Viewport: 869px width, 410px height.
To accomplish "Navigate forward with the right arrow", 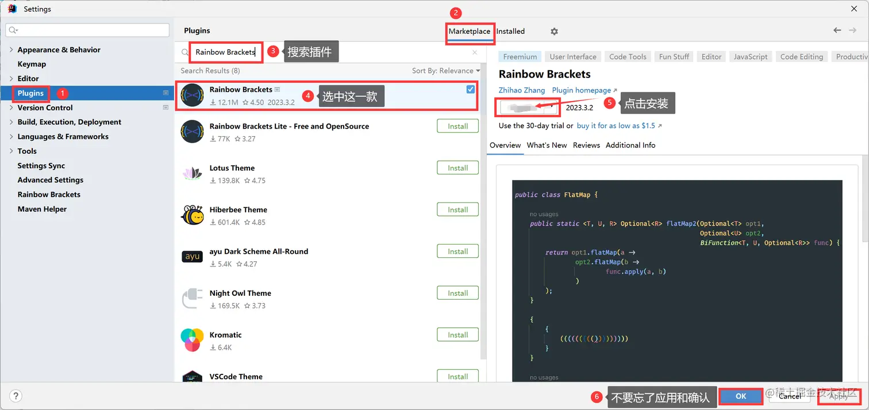I will (853, 30).
